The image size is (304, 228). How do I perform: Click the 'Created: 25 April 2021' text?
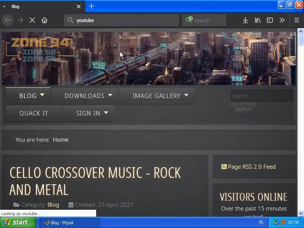104,205
